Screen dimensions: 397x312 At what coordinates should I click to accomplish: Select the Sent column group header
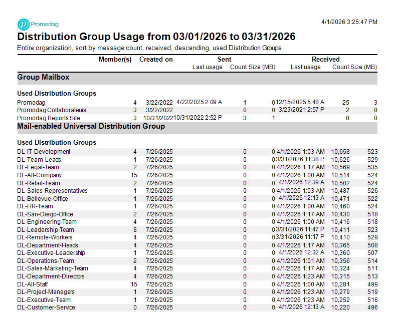click(x=224, y=59)
